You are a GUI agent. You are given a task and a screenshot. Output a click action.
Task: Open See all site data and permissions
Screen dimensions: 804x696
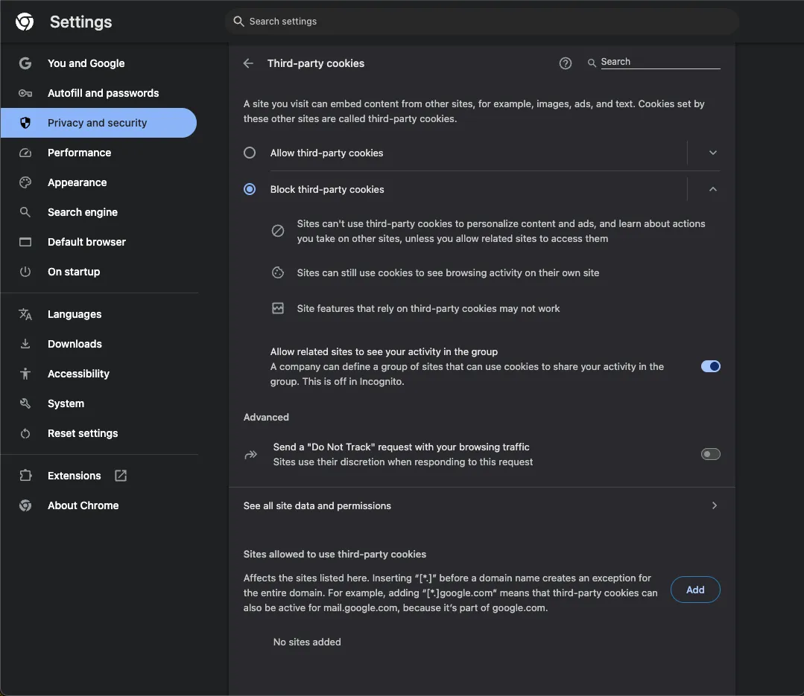pyautogui.click(x=481, y=506)
